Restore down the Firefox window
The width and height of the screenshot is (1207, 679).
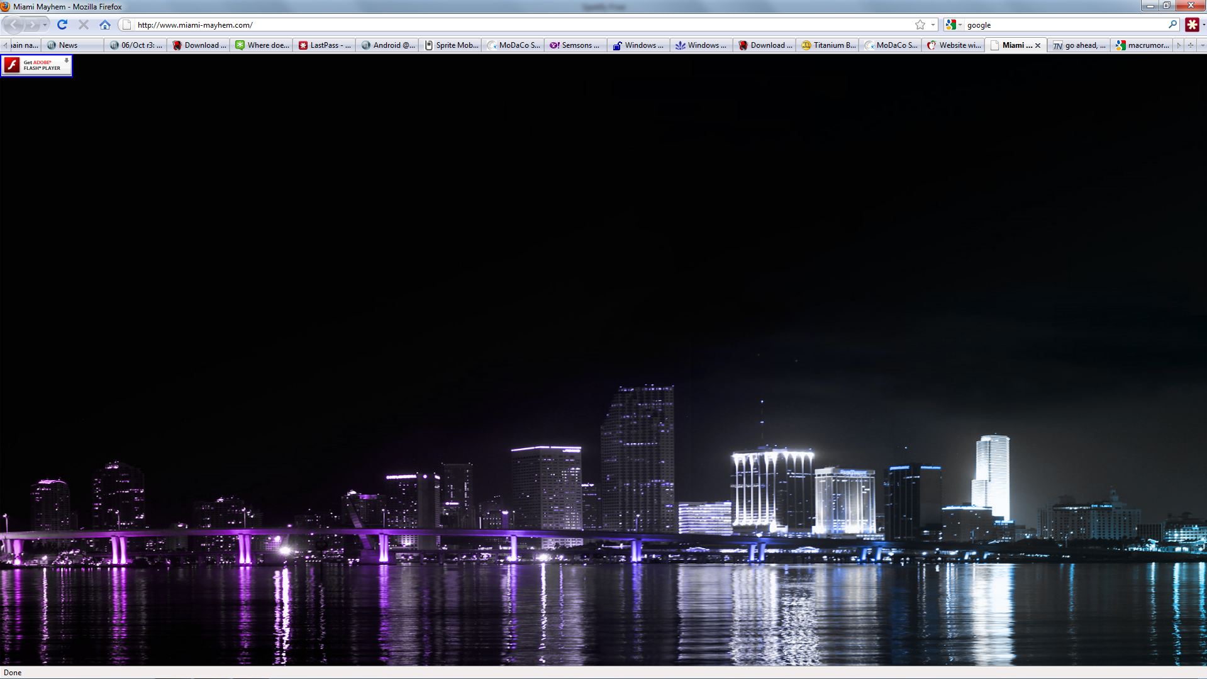point(1166,6)
